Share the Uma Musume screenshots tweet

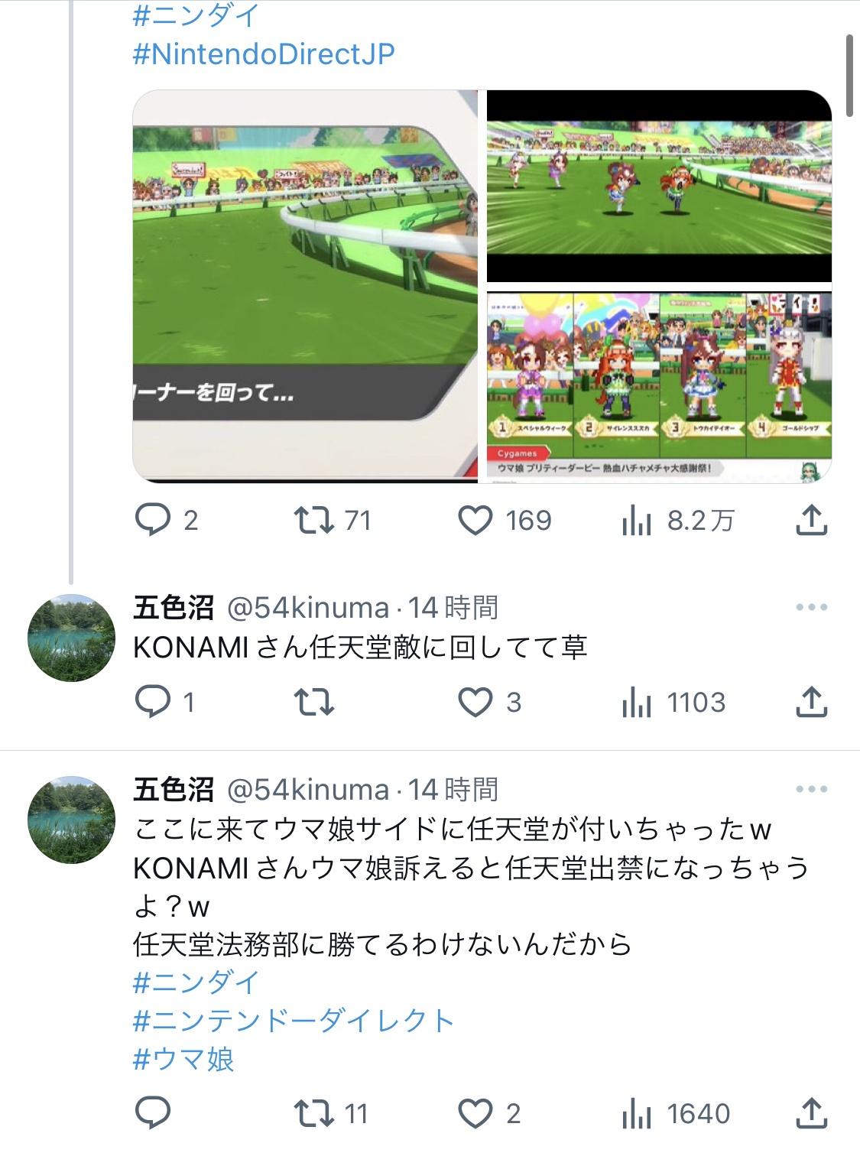812,520
